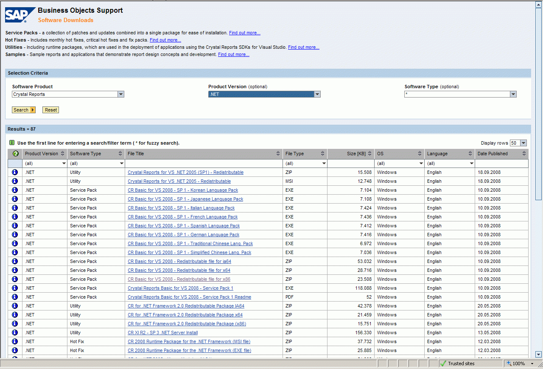
Task: Open the Display rows dropdown
Action: click(523, 143)
